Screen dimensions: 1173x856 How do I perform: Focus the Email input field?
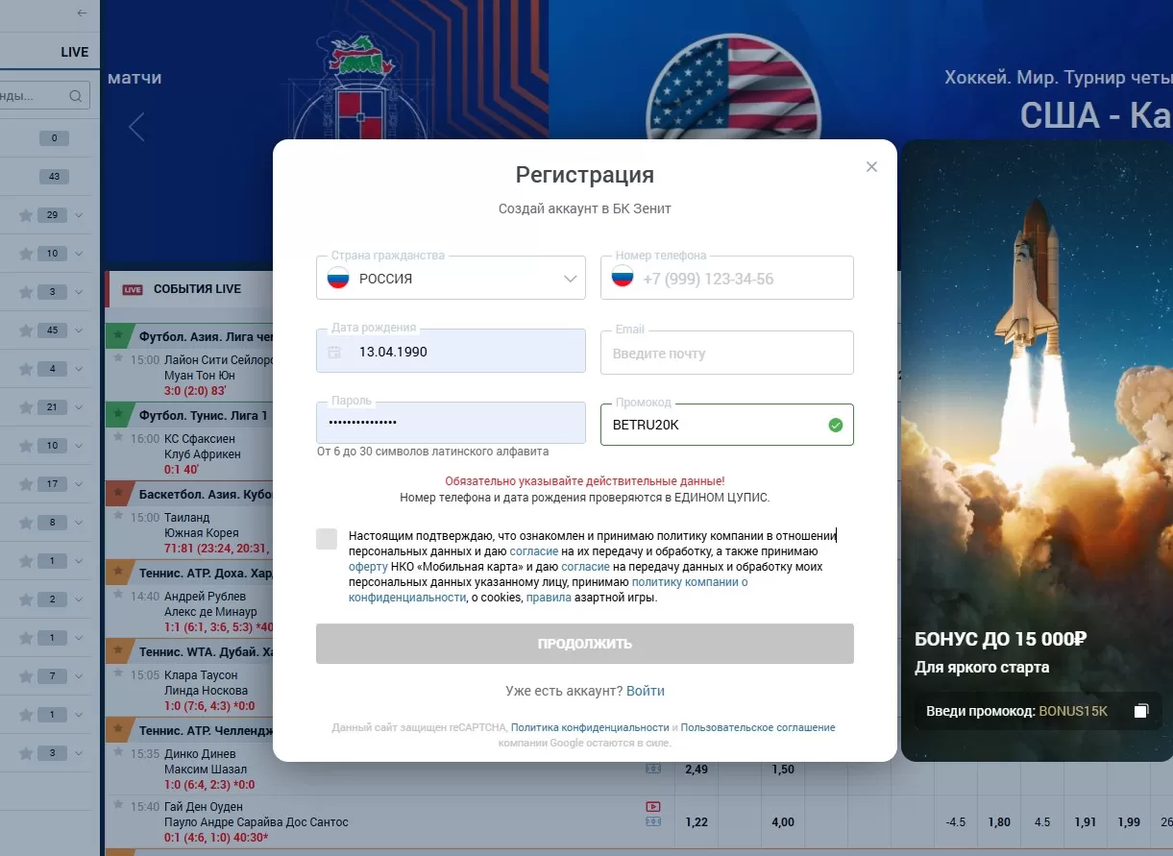pos(727,353)
